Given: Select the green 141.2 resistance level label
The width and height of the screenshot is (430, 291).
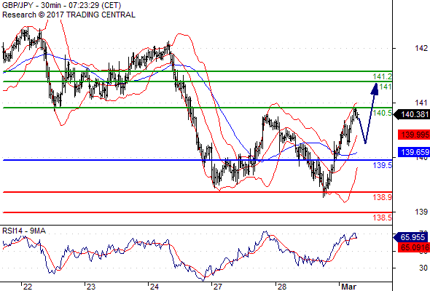Looking at the screenshot, I should point(383,76).
